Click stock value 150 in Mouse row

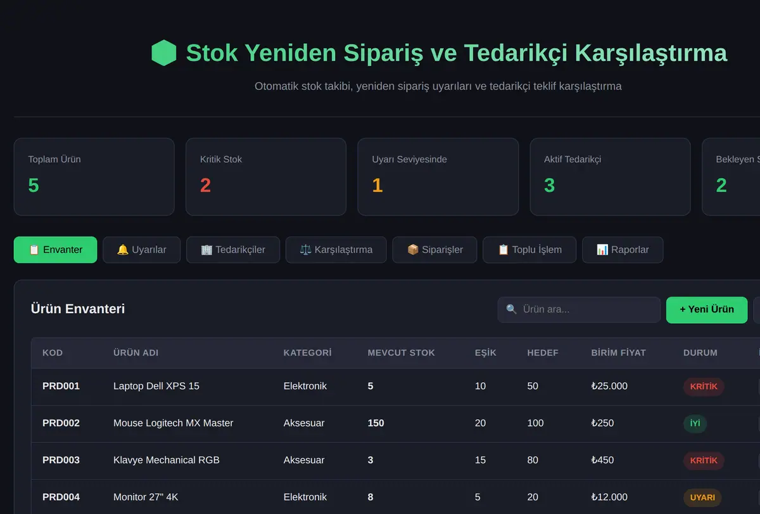click(x=376, y=423)
